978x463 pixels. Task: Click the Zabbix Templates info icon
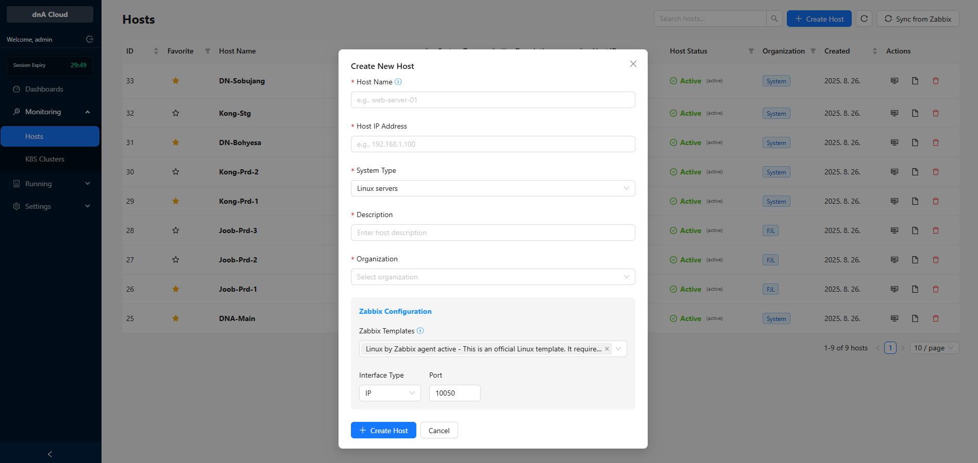(420, 331)
